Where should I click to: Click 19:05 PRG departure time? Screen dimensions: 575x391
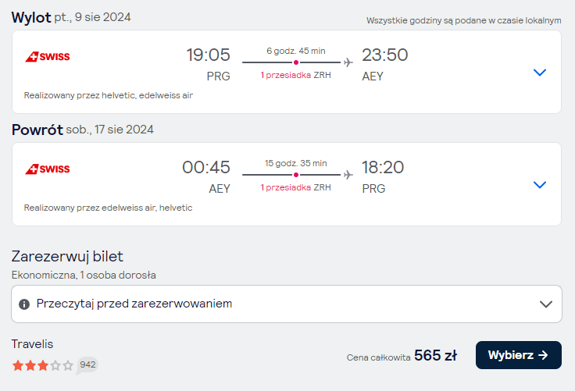[209, 64]
